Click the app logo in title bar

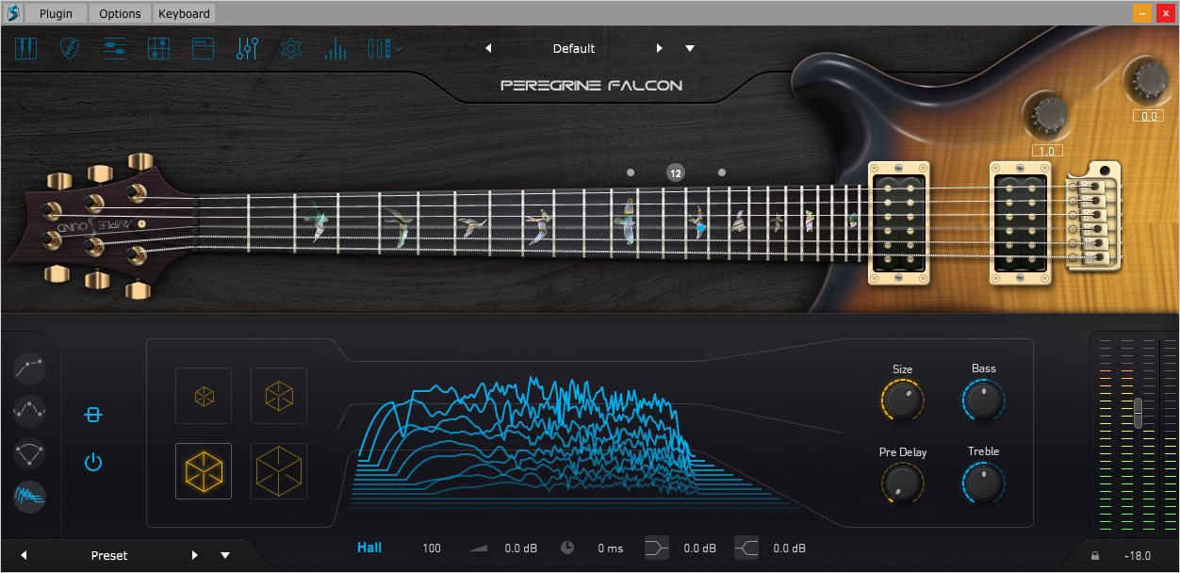click(x=12, y=13)
